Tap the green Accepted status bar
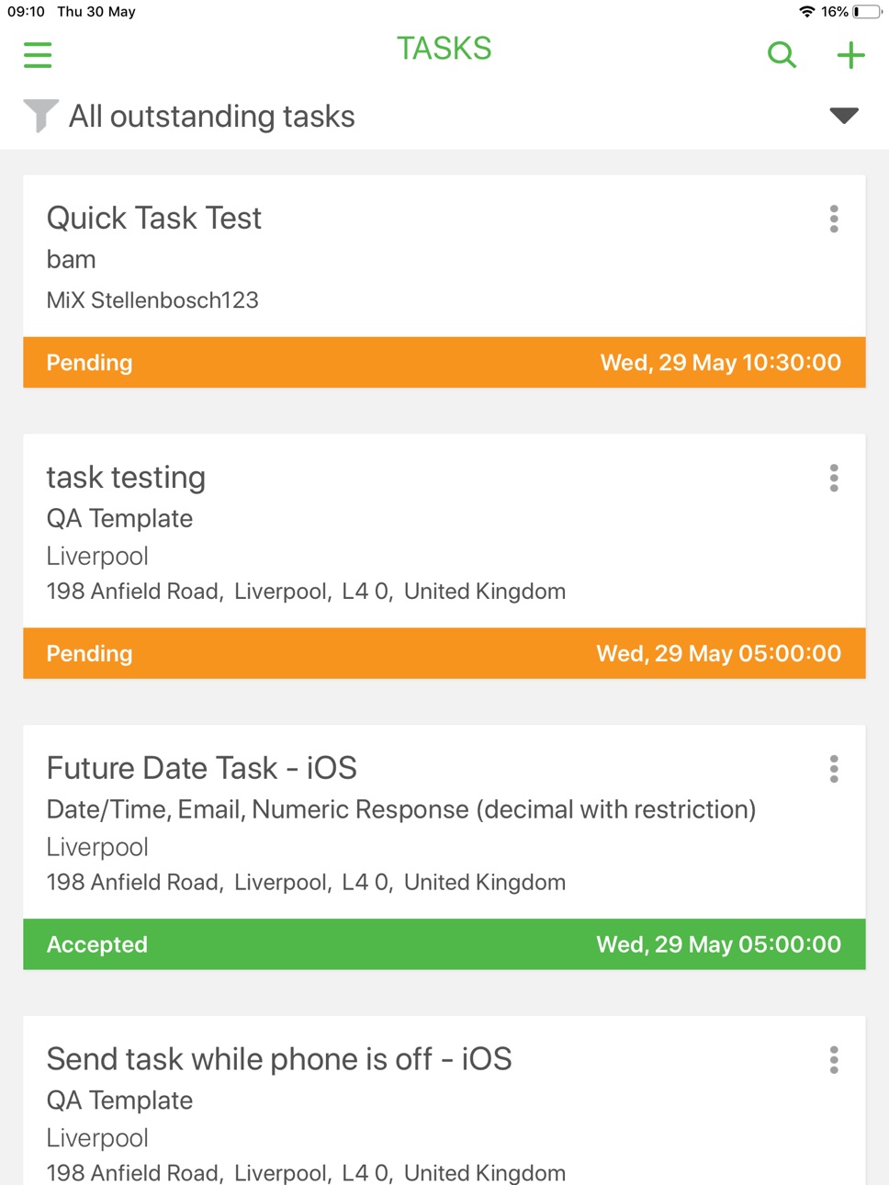Viewport: 889px width, 1185px height. 444,944
